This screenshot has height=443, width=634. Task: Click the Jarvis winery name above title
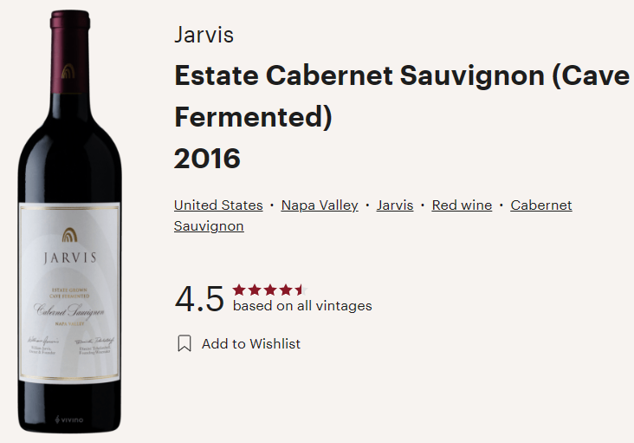point(204,35)
